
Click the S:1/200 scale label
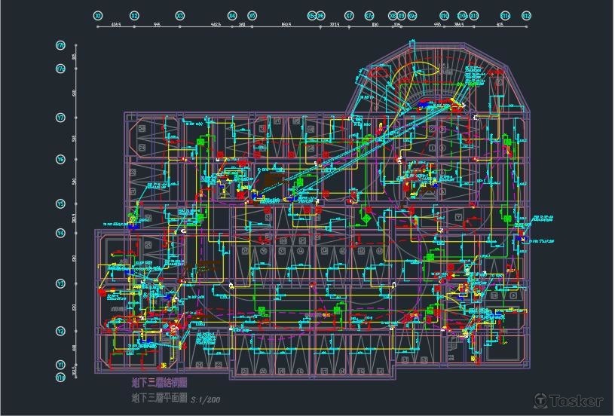[x=206, y=399]
